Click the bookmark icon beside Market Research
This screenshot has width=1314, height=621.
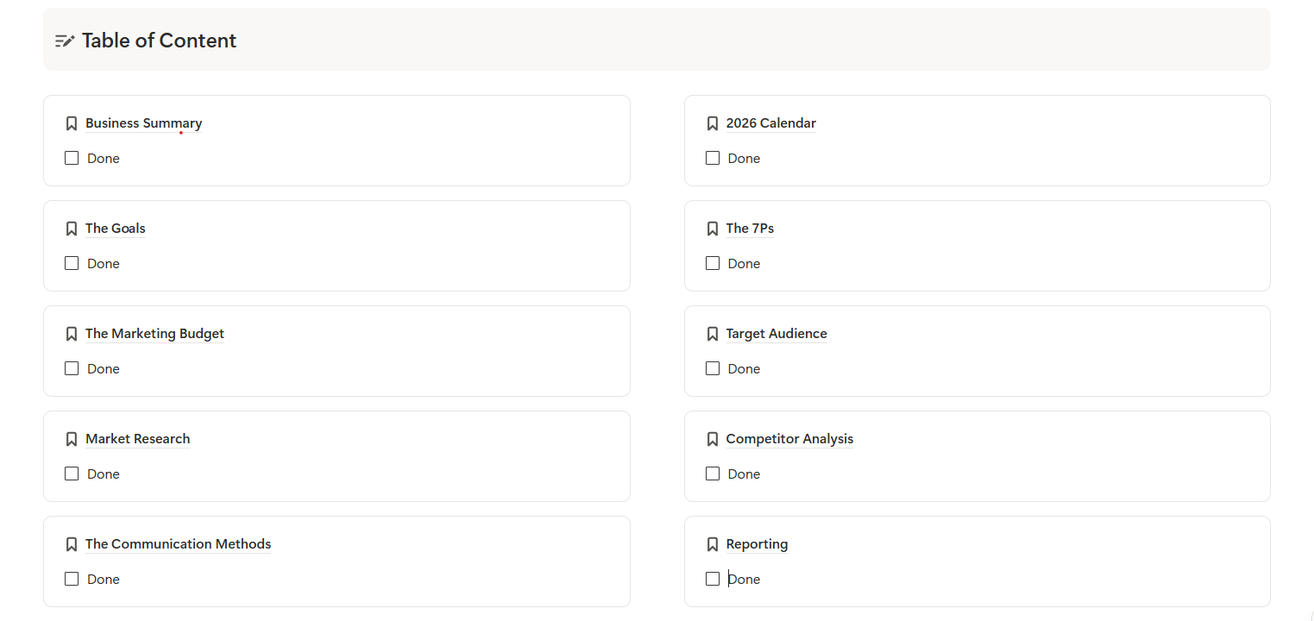tap(72, 439)
